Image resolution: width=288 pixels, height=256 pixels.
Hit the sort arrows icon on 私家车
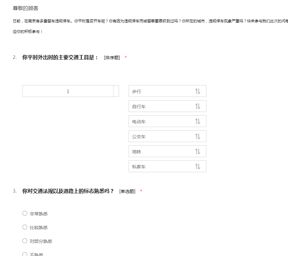pos(197,166)
